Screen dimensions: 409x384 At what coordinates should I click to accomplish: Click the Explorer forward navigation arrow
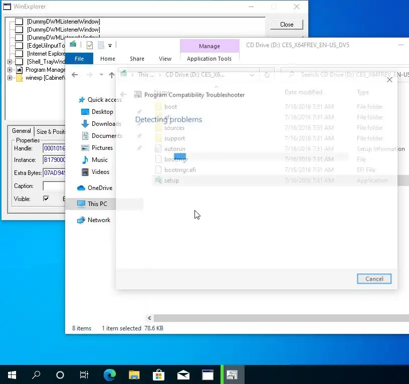(x=89, y=75)
